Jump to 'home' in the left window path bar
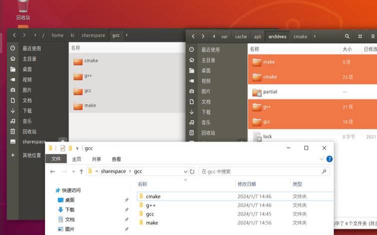377x235 pixels. [x=57, y=35]
